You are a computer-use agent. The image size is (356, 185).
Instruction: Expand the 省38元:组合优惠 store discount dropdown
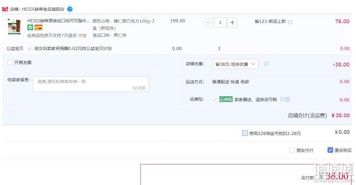[235, 64]
